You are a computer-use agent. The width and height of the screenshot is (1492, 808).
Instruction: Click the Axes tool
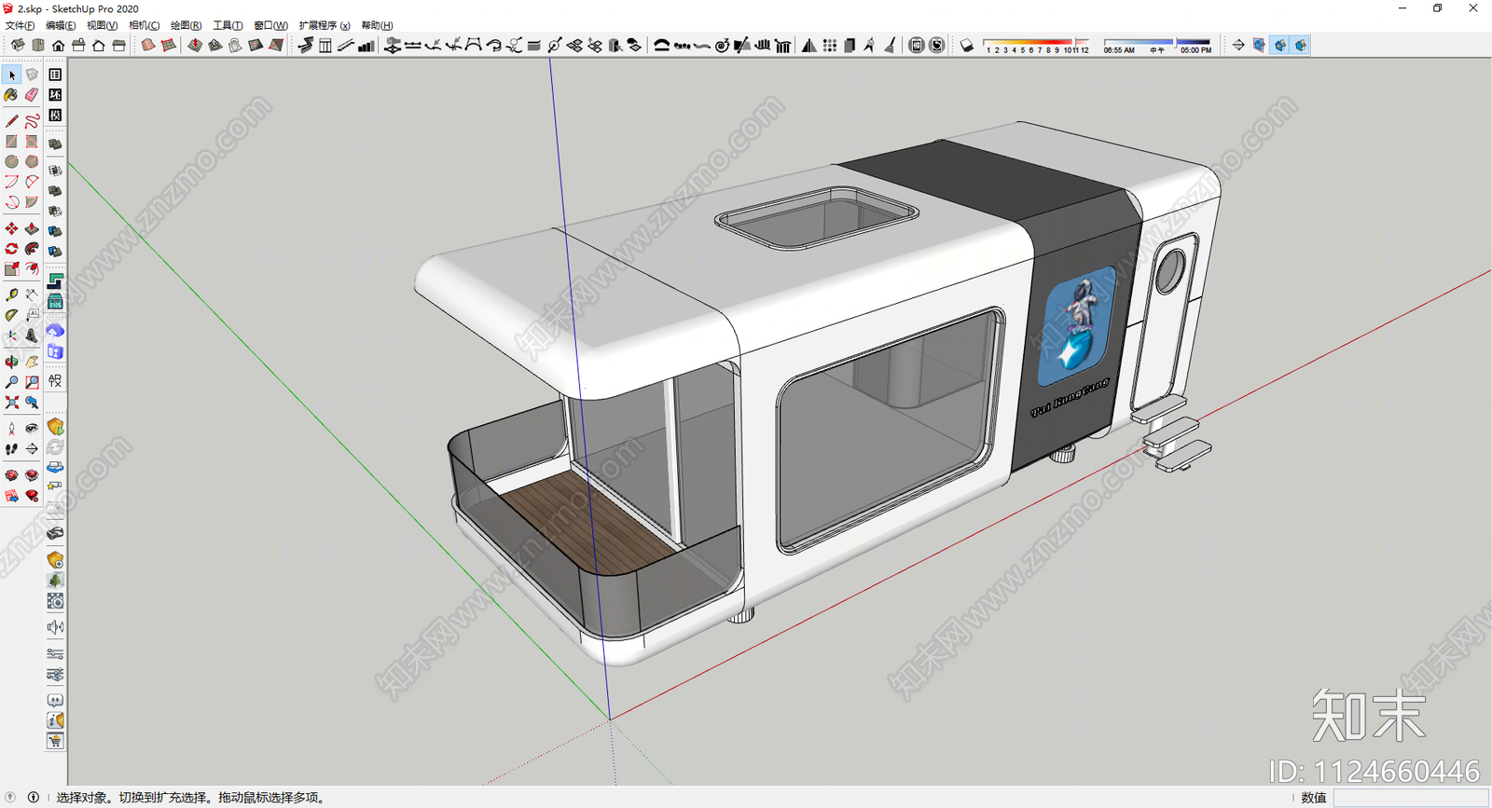[x=11, y=336]
